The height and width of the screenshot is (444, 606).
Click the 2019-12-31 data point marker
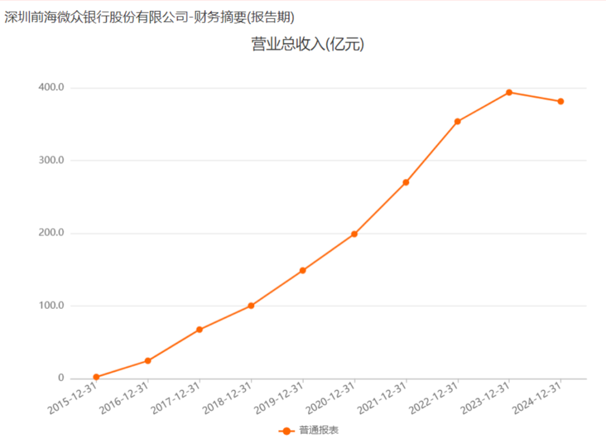(302, 270)
